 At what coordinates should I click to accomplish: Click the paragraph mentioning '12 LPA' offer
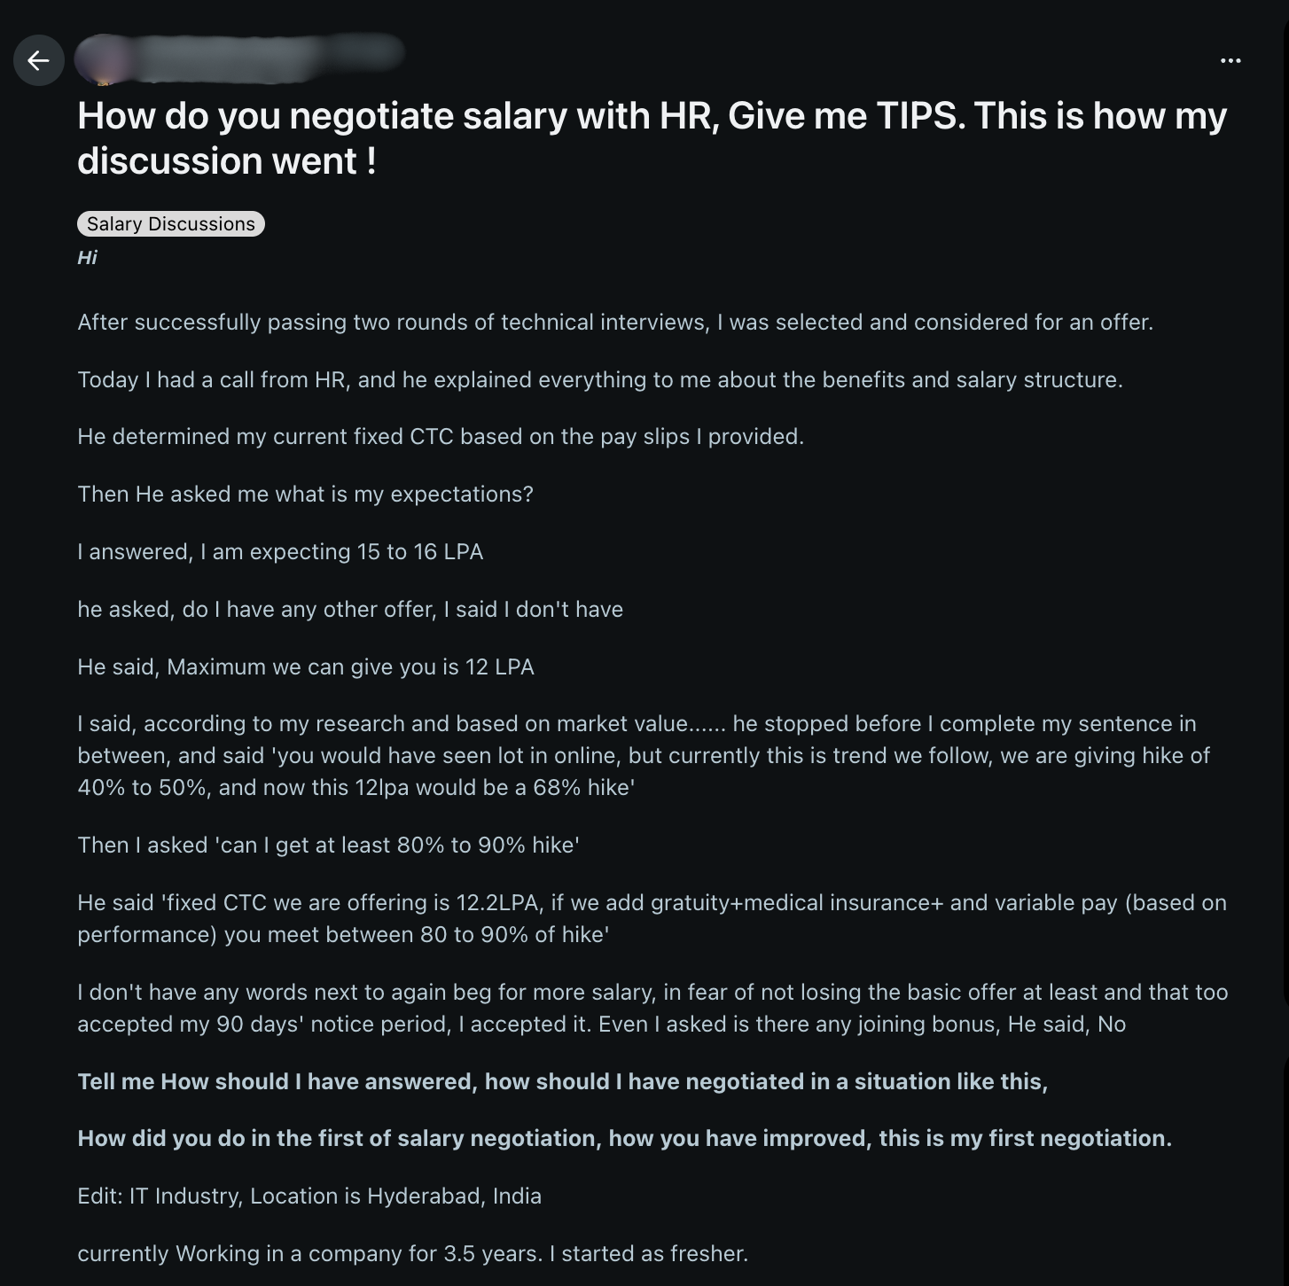[x=306, y=666]
